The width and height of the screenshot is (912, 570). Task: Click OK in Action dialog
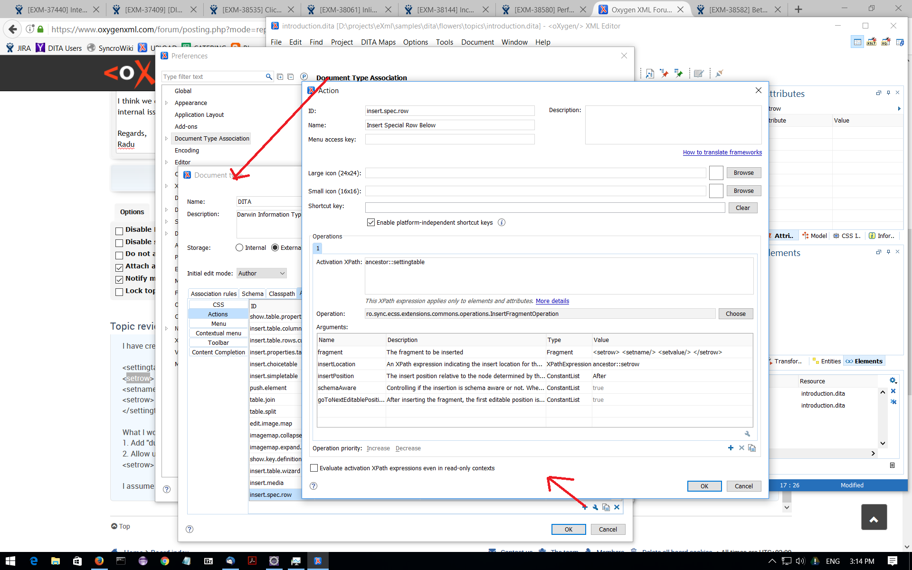pos(704,486)
